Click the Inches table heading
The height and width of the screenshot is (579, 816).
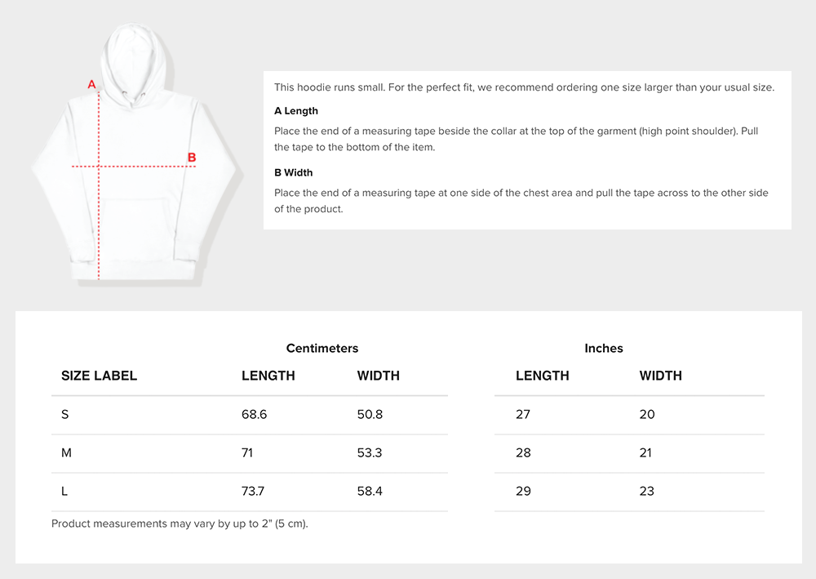coord(604,349)
